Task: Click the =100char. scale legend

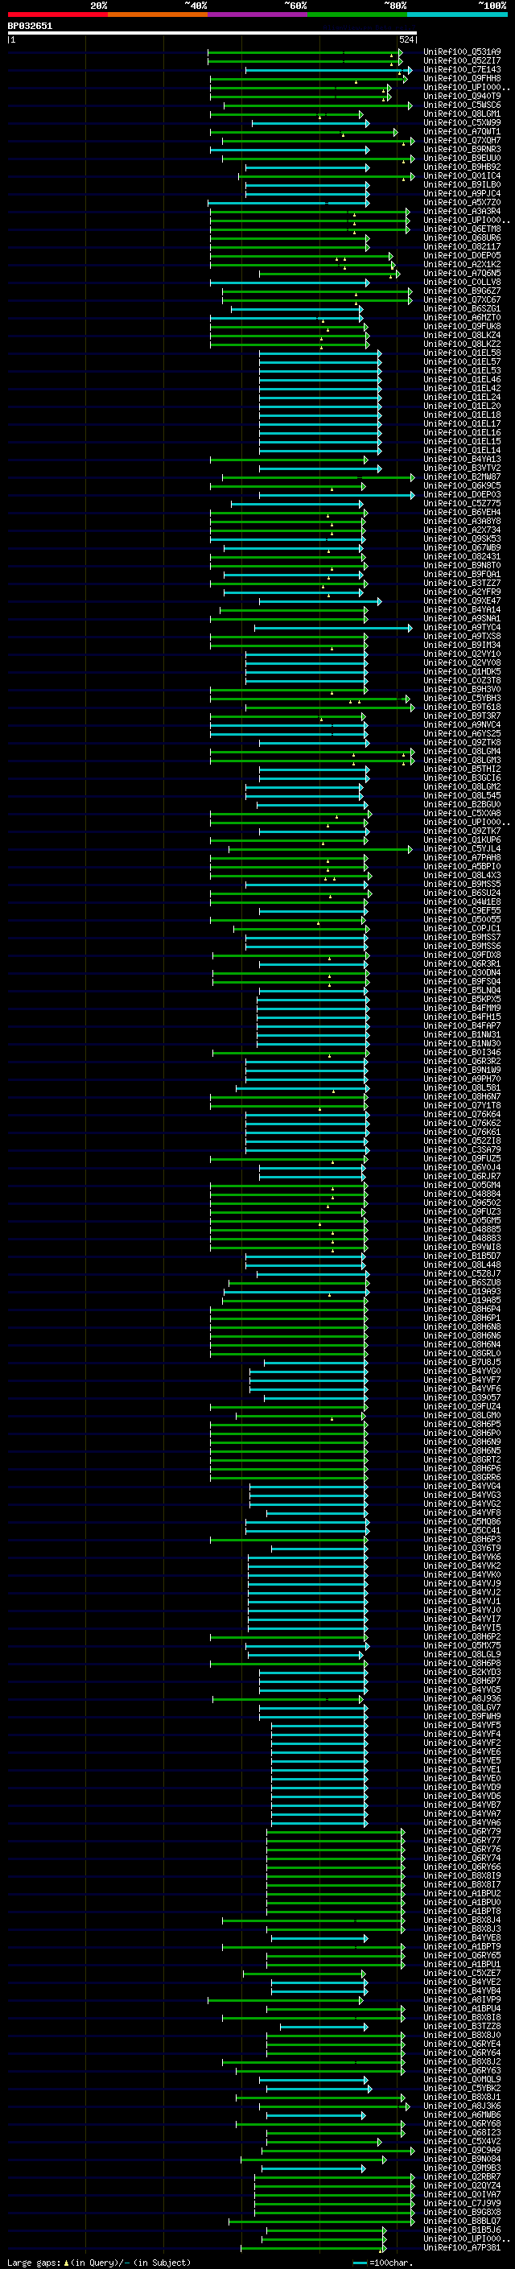Action: coord(383,2263)
